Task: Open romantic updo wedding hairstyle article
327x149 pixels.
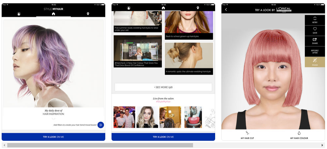Action: point(189,59)
